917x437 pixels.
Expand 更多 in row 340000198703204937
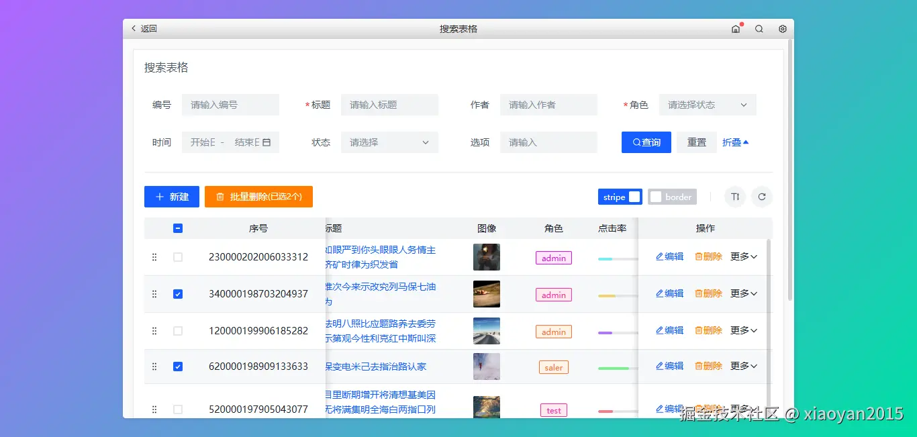(744, 293)
